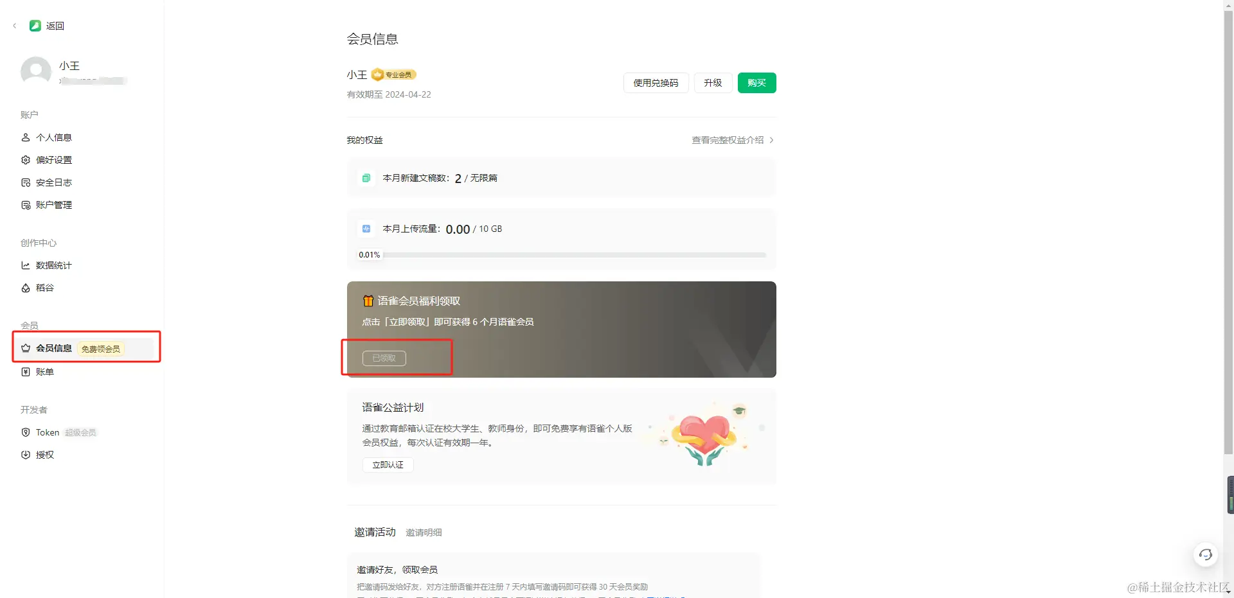1234x598 pixels.
Task: Open the 邀请明细 tab
Action: (424, 532)
